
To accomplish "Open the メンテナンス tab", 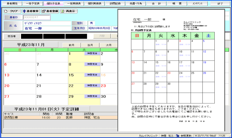I will [x=197, y=4].
